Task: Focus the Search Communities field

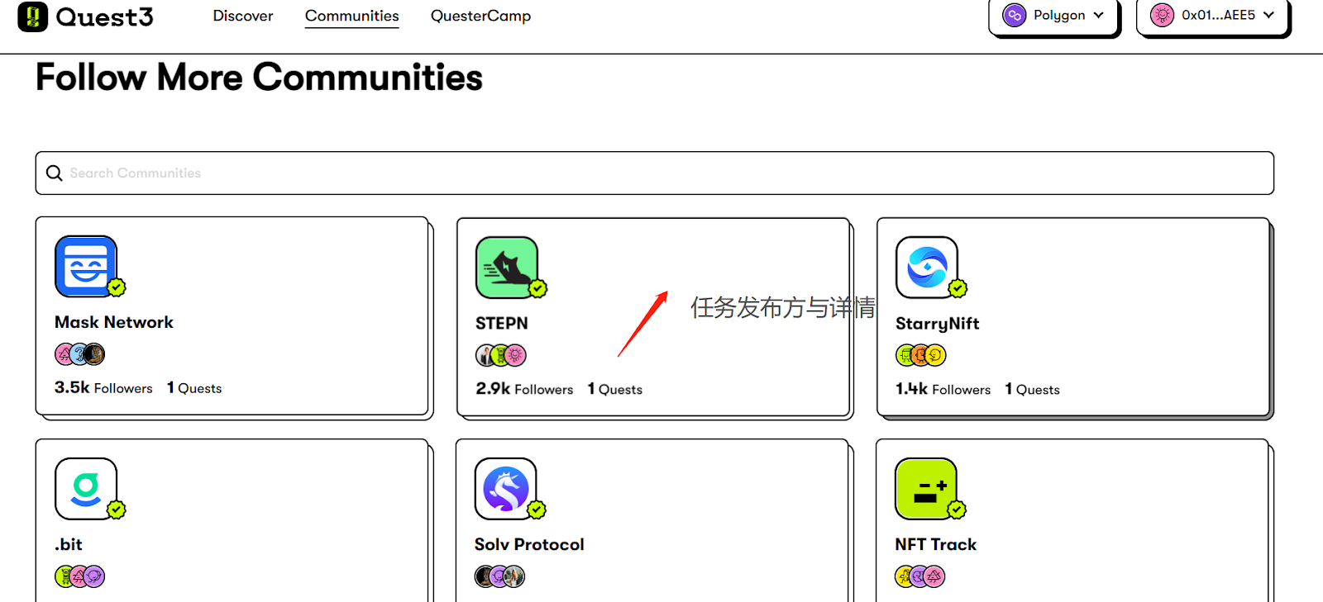Action: [x=654, y=173]
